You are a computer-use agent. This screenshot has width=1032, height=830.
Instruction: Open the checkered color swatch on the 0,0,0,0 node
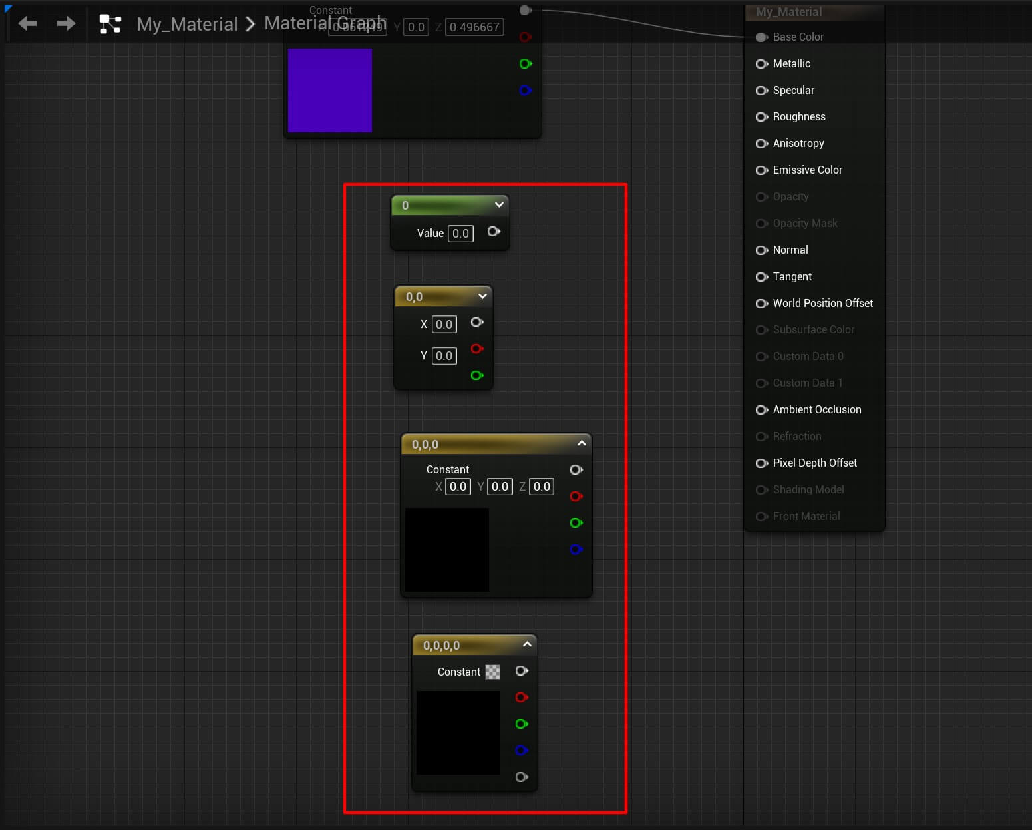tap(492, 672)
